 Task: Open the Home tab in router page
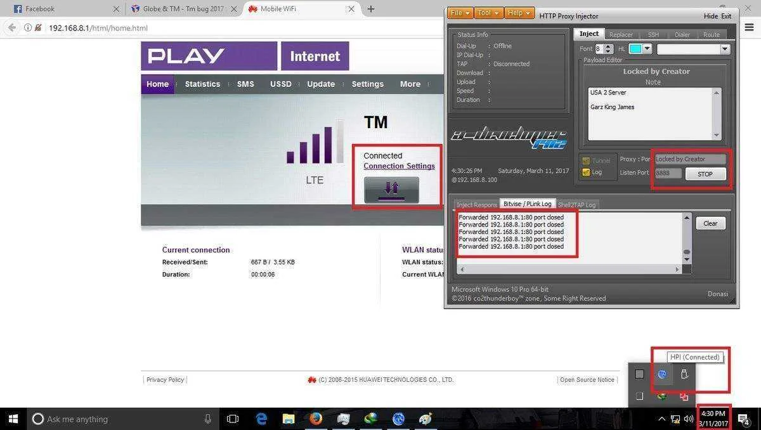(x=157, y=84)
